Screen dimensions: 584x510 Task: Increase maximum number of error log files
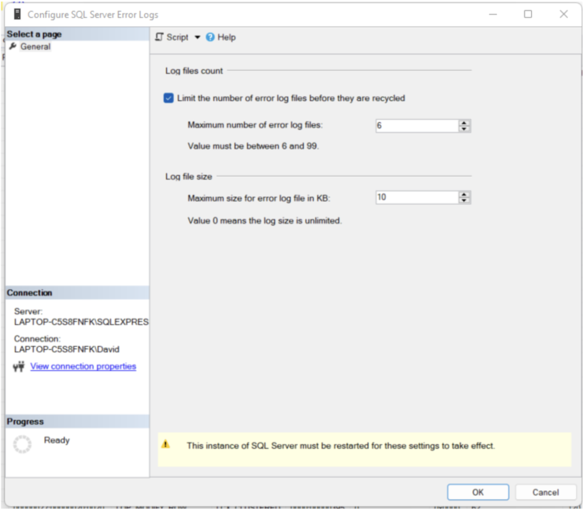tap(464, 123)
